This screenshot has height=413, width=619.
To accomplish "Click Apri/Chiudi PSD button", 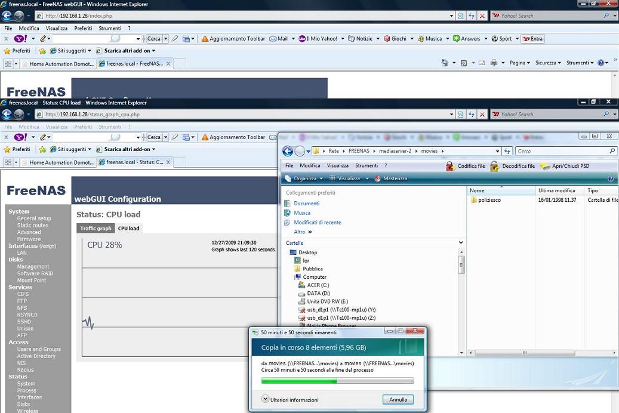I will click(565, 166).
